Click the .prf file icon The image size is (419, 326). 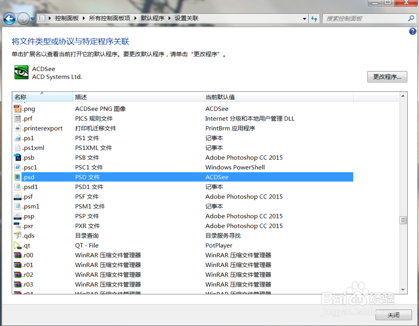pyautogui.click(x=17, y=118)
